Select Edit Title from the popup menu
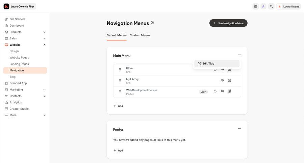This screenshot has height=163, width=304. (x=217, y=63)
